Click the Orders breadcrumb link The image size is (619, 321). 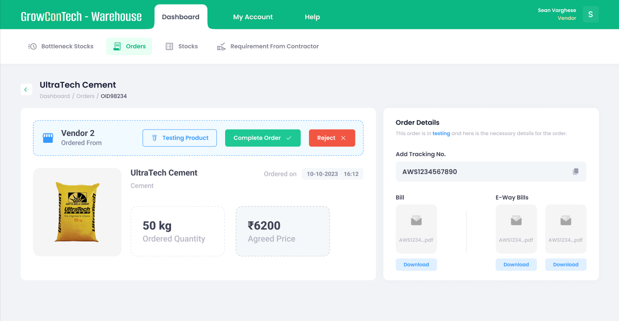85,96
